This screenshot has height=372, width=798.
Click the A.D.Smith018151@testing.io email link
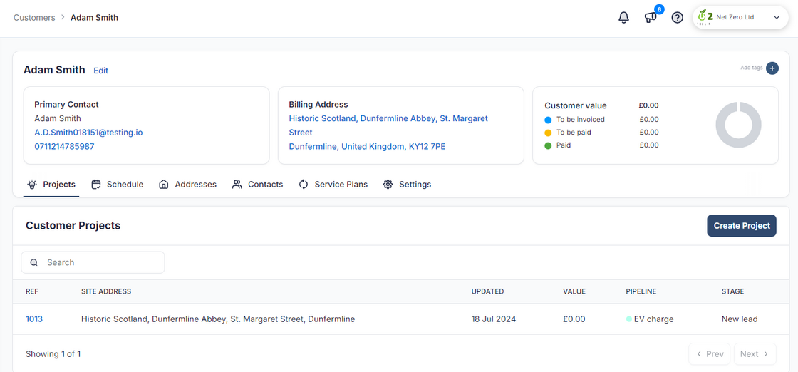[88, 133]
